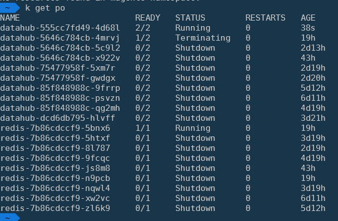
Task: Click the STATUS column header
Action: 190,18
